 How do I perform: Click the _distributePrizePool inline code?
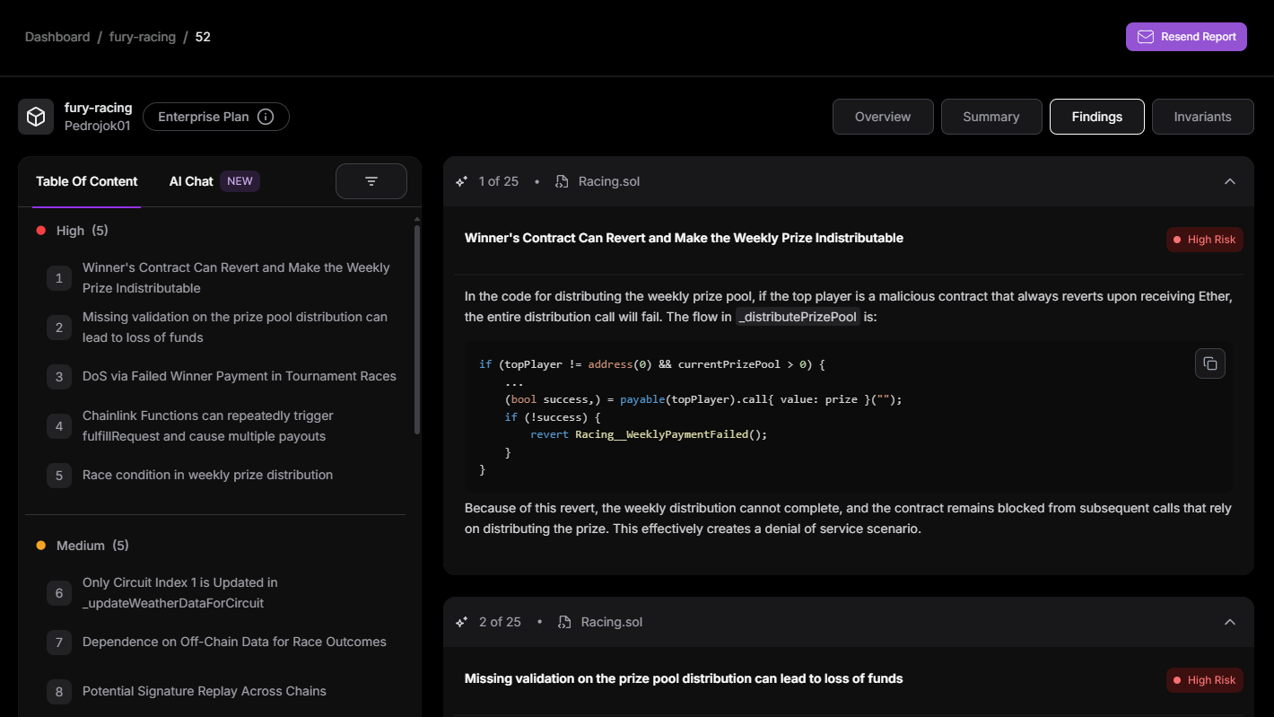(798, 317)
